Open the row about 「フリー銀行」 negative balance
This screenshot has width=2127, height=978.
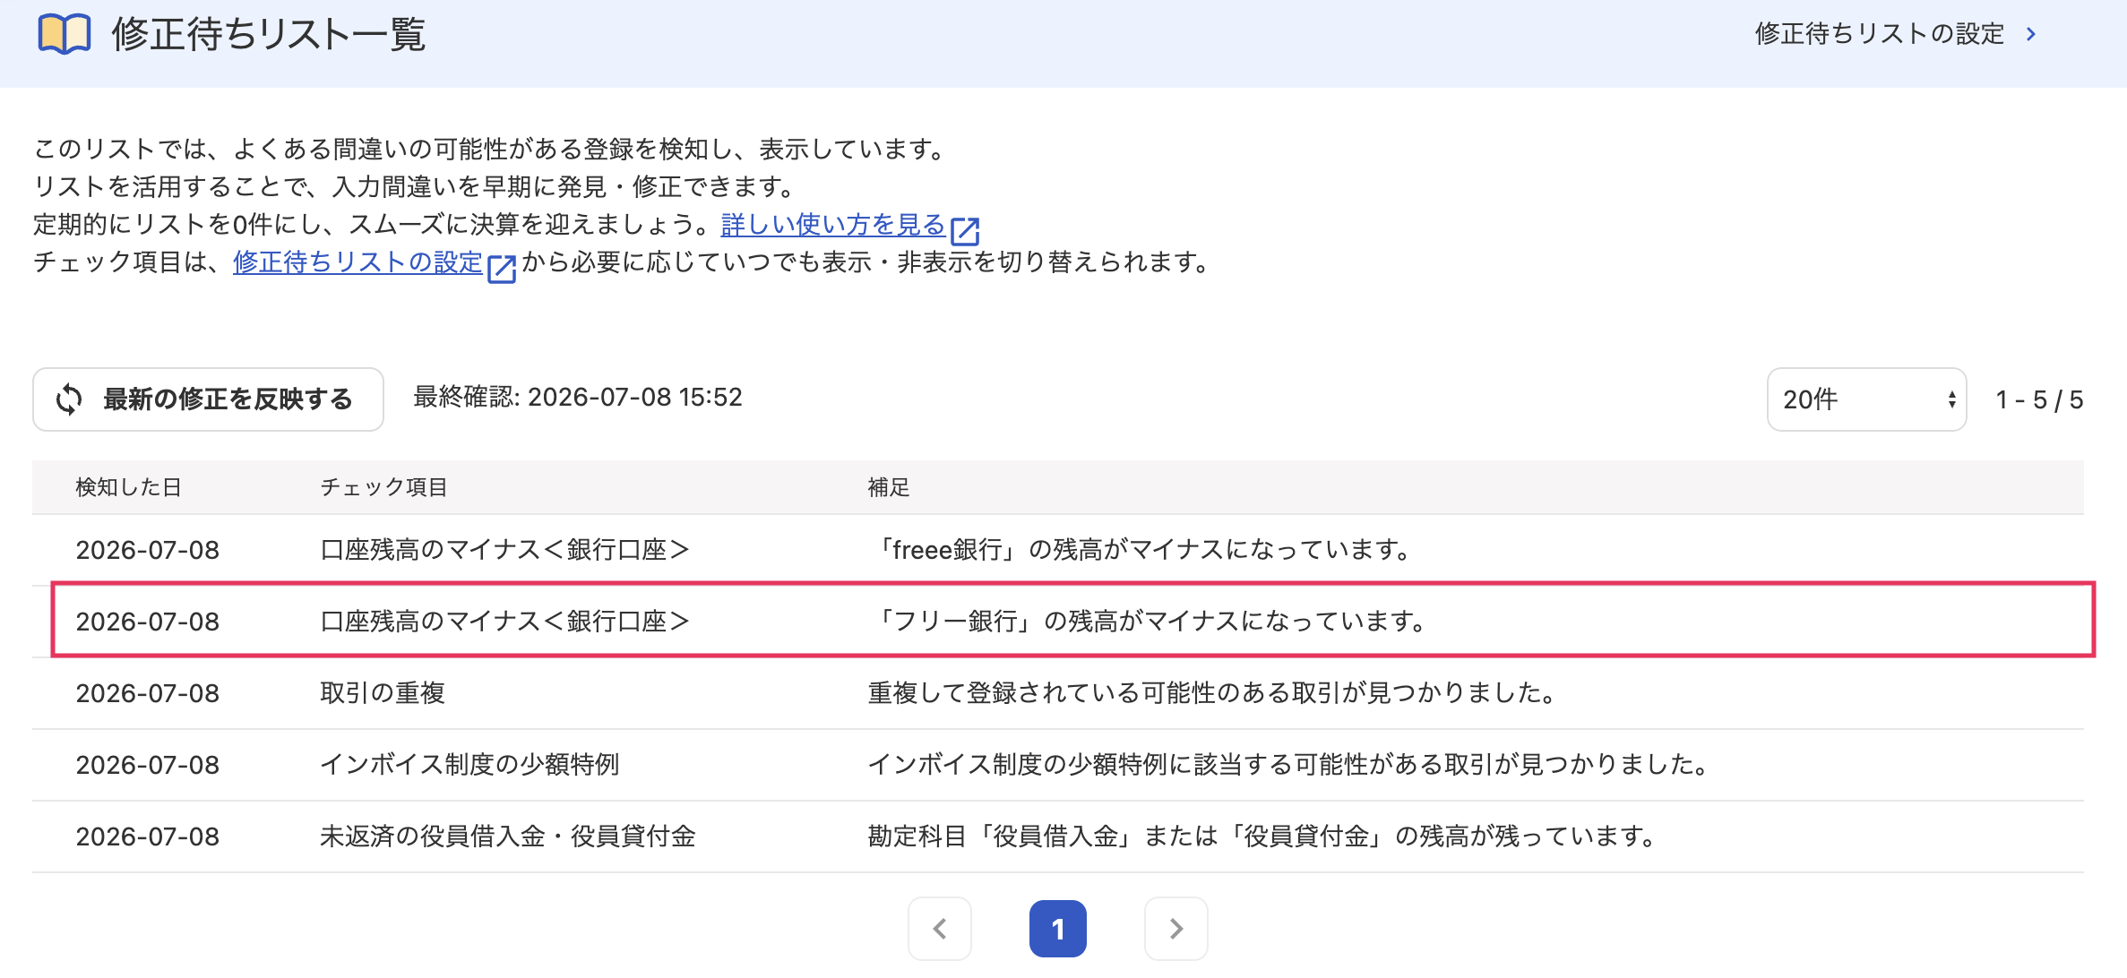click(x=1058, y=621)
